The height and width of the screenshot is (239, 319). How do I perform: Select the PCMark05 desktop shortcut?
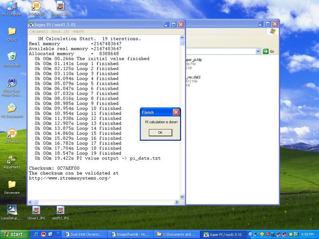36,9
